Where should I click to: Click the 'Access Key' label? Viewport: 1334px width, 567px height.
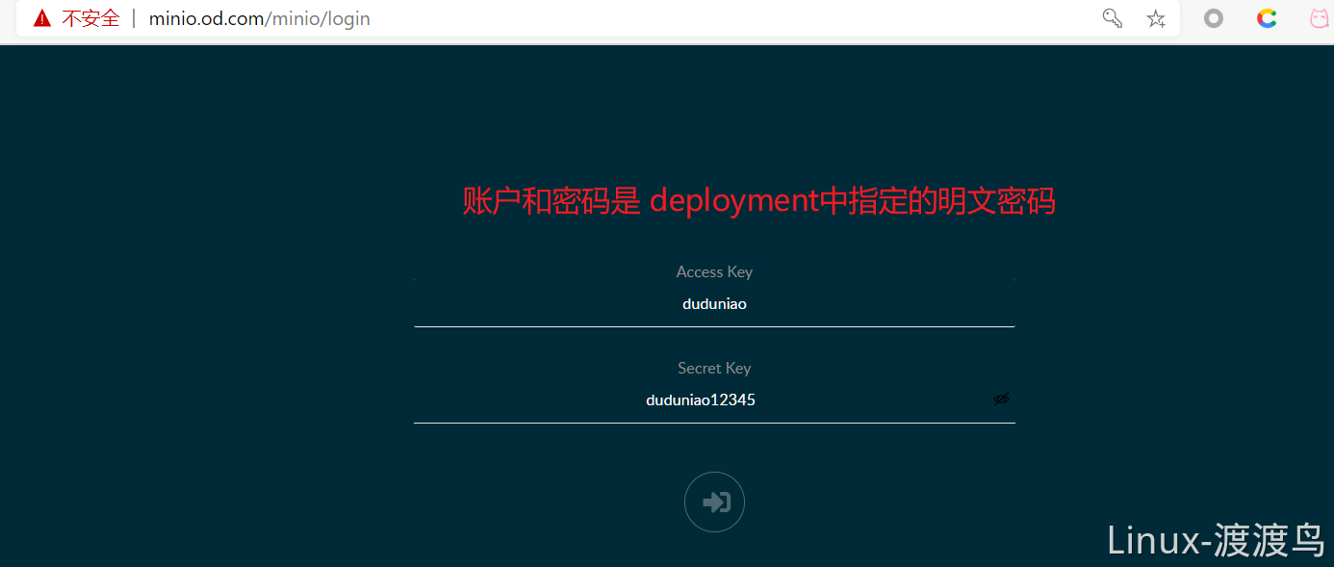[714, 272]
